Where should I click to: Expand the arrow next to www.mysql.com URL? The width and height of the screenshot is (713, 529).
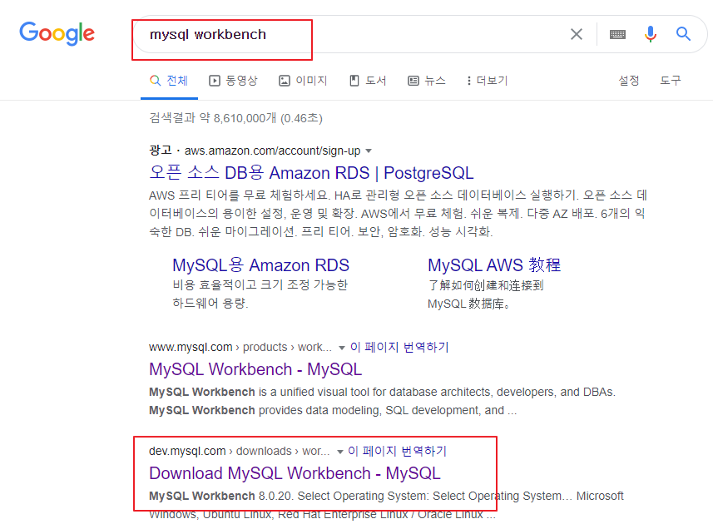click(341, 349)
